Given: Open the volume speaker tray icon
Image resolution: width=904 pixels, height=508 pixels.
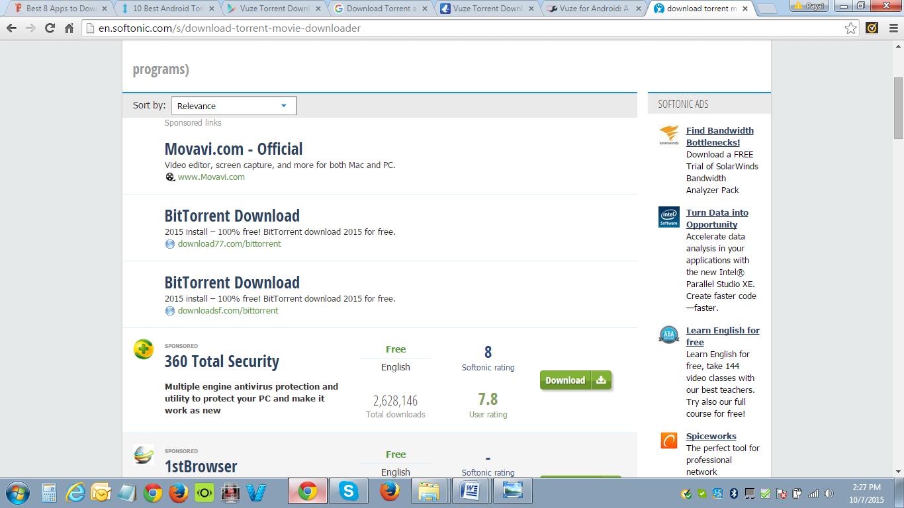Looking at the screenshot, I should point(829,493).
